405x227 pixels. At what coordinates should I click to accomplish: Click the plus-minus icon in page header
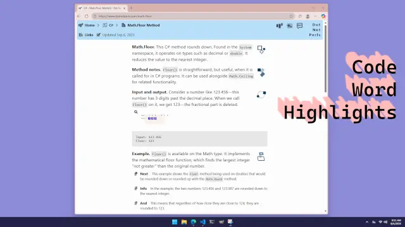(x=290, y=25)
